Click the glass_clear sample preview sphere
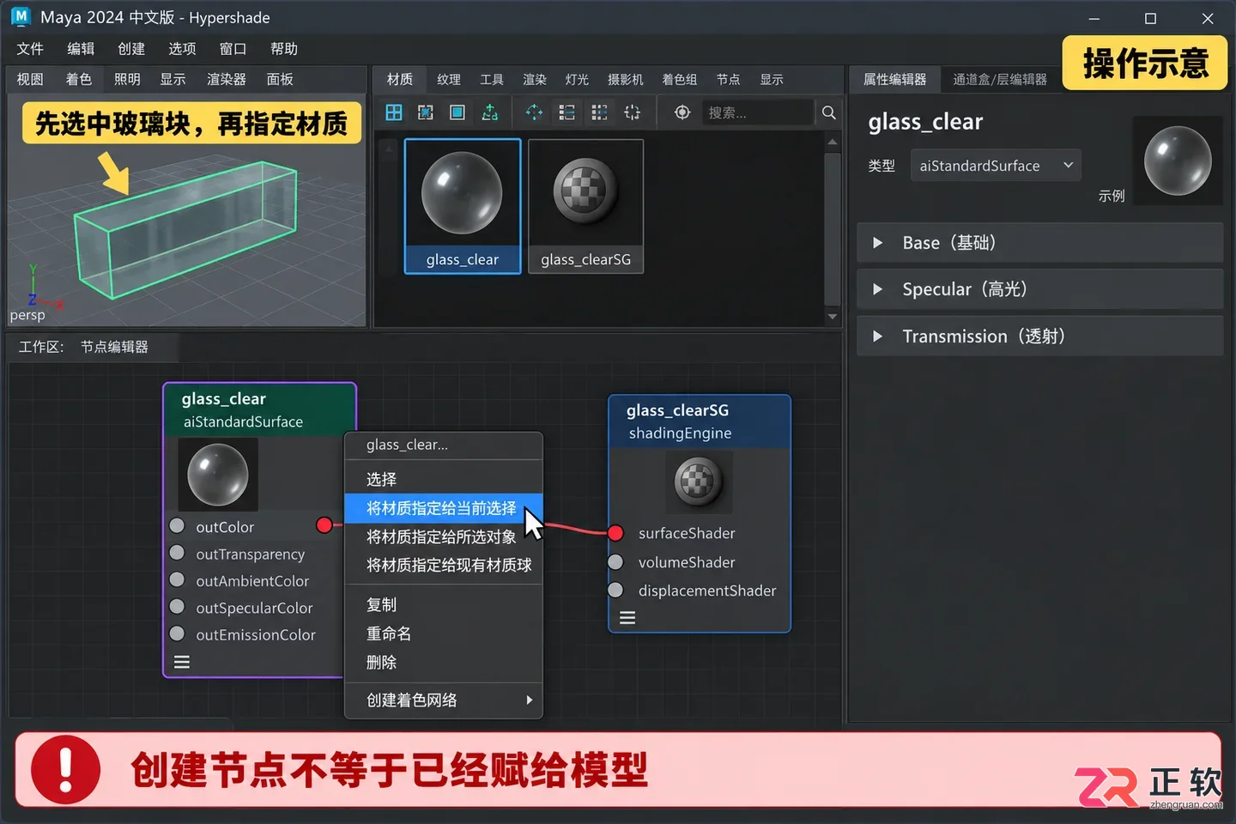This screenshot has width=1236, height=824. (x=1178, y=161)
